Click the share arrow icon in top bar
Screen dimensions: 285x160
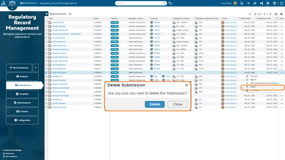click(255, 3)
